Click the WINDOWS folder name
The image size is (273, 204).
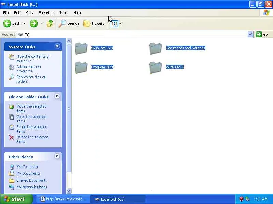(x=175, y=67)
